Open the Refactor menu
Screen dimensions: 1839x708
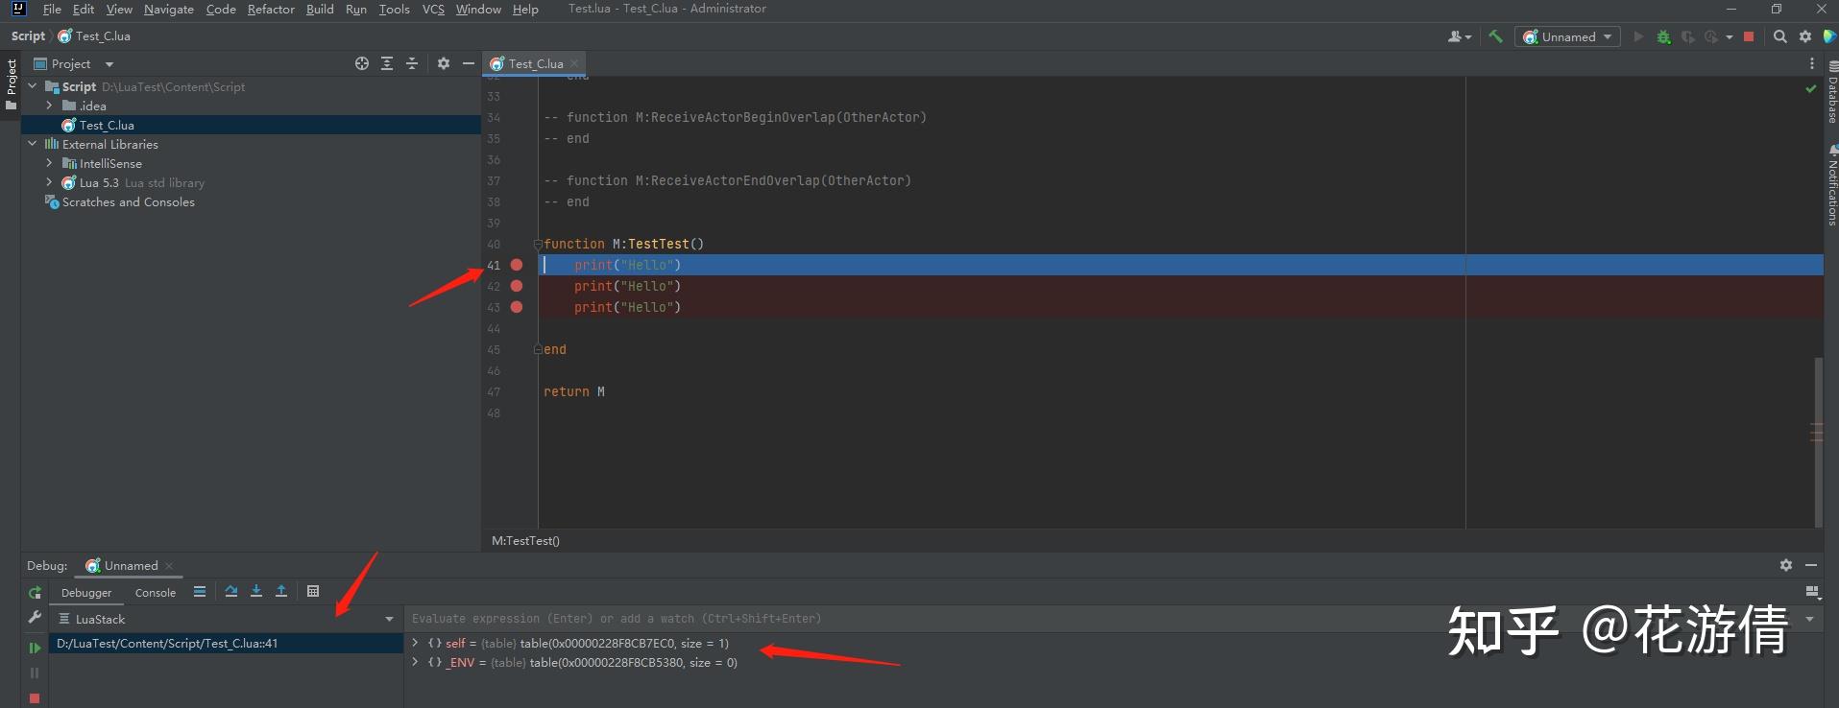[x=271, y=10]
